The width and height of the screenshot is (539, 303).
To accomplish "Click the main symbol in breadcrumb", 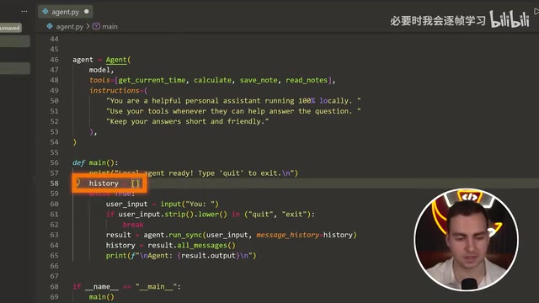I will tap(109, 26).
